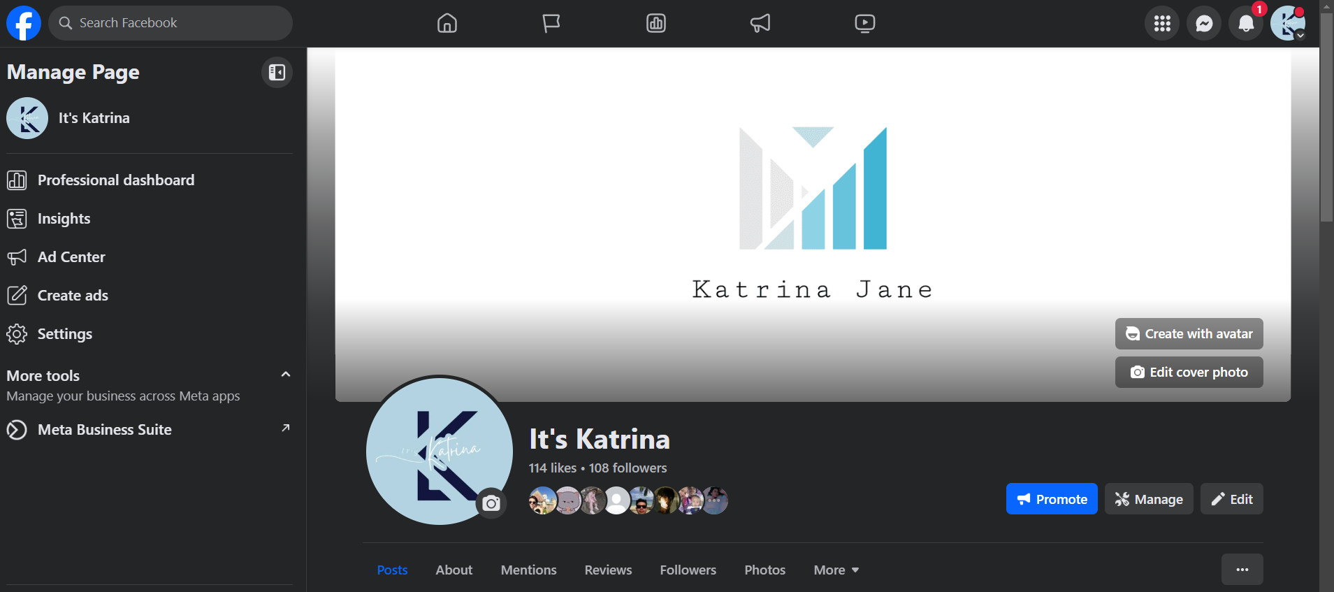Open Meta Business Suite link
This screenshot has width=1334, height=592.
click(x=150, y=430)
